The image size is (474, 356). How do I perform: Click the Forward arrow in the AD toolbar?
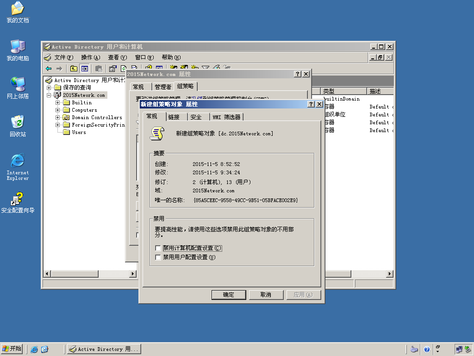59,69
